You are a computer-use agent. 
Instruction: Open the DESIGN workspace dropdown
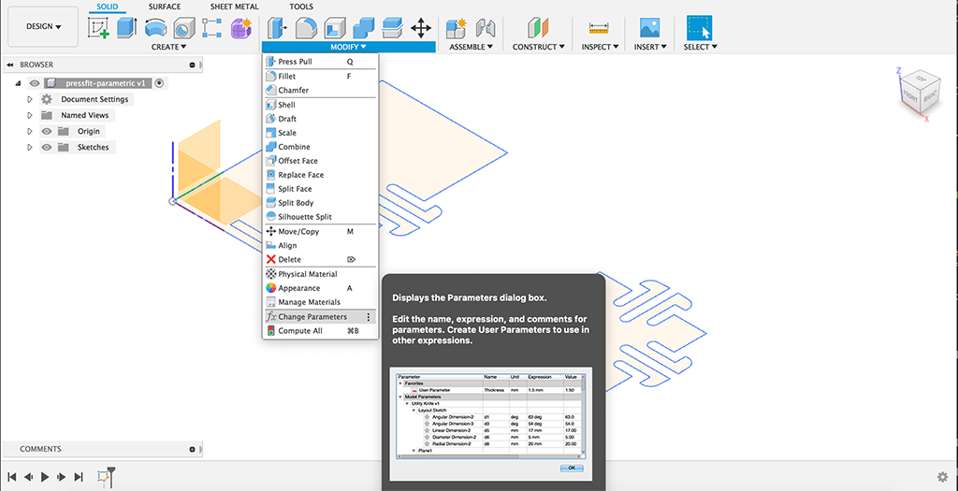click(43, 27)
